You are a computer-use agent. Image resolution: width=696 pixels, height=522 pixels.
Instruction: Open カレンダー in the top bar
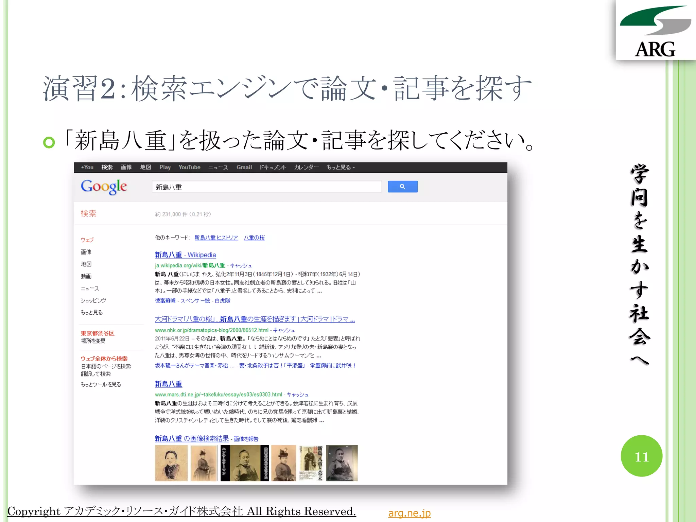click(x=306, y=167)
